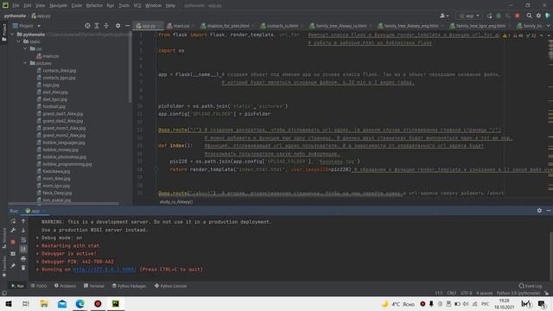The height and width of the screenshot is (311, 553).
Task: Click the Up the Stack Trace arrow in Run panel
Action: [23, 221]
